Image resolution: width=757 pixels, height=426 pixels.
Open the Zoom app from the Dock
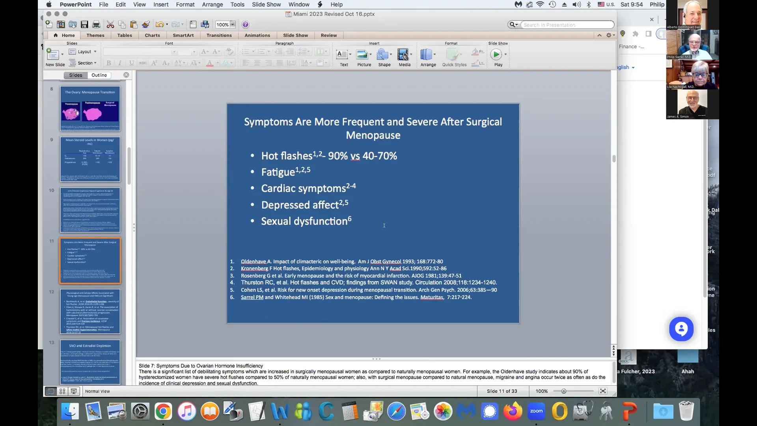[x=536, y=411]
